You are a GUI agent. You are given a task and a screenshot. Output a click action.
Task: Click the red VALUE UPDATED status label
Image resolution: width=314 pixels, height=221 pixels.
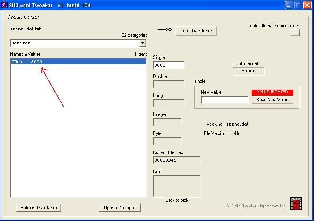(272, 92)
